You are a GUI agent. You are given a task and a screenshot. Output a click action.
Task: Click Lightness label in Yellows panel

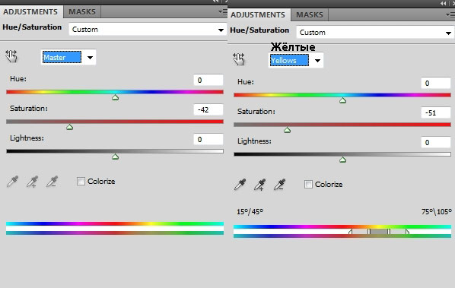(254, 141)
